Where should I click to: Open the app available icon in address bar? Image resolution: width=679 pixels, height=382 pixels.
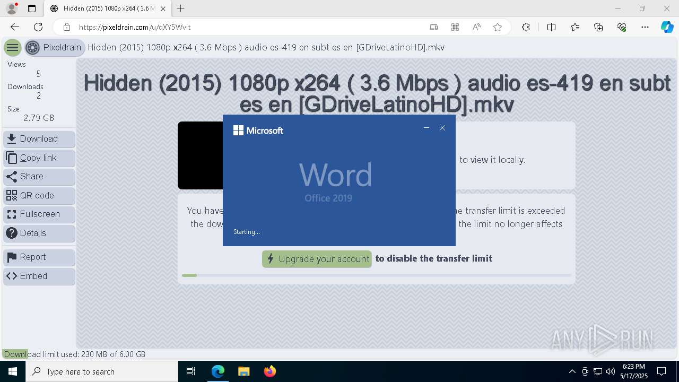tap(434, 27)
